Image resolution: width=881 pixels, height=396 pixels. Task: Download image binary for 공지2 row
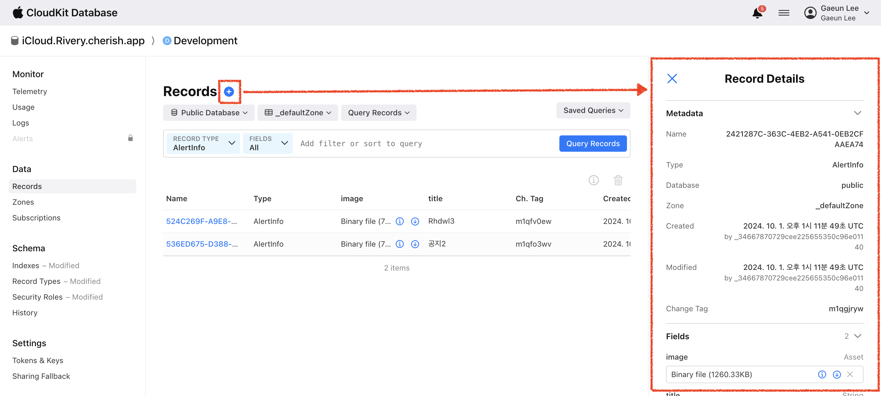[x=415, y=244]
